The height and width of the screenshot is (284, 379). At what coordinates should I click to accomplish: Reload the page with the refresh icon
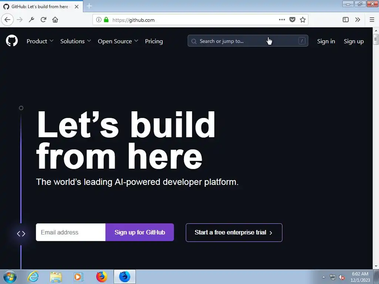[x=43, y=20]
